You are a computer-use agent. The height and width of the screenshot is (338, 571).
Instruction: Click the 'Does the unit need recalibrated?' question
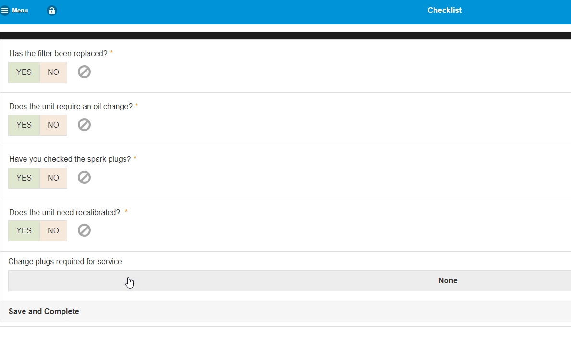click(64, 213)
